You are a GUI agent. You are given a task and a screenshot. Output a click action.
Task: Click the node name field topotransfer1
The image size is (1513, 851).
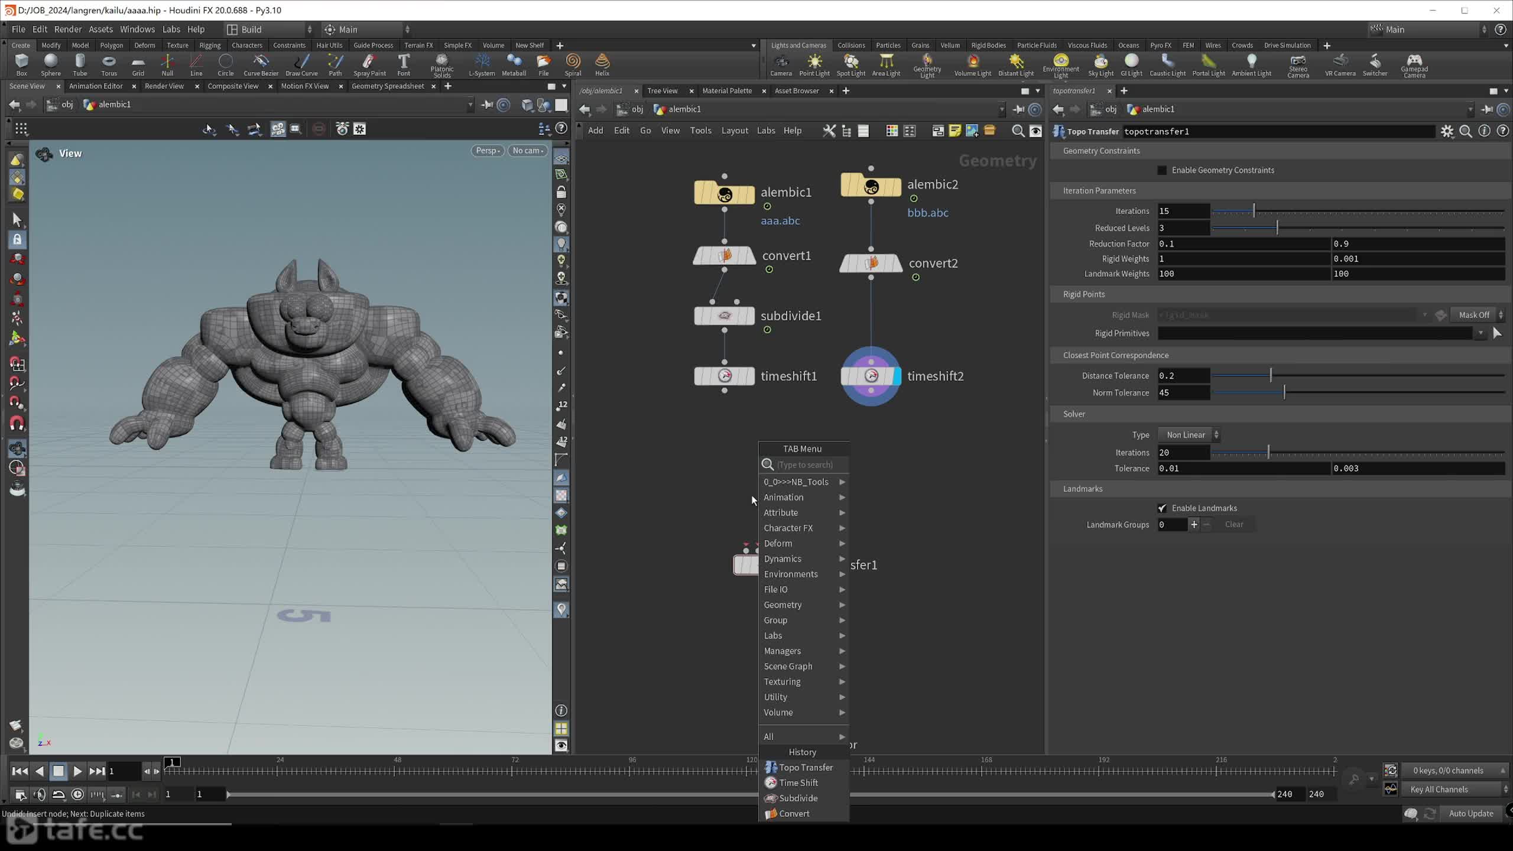[1278, 132]
